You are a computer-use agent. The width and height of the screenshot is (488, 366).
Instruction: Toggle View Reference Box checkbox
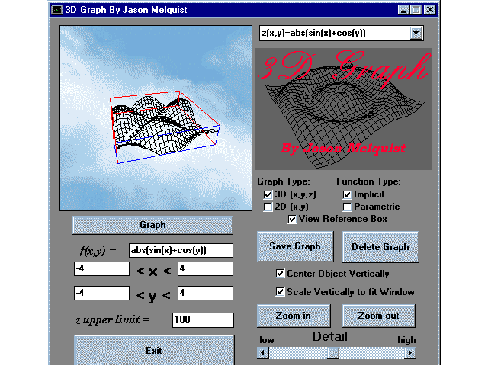[x=293, y=219]
